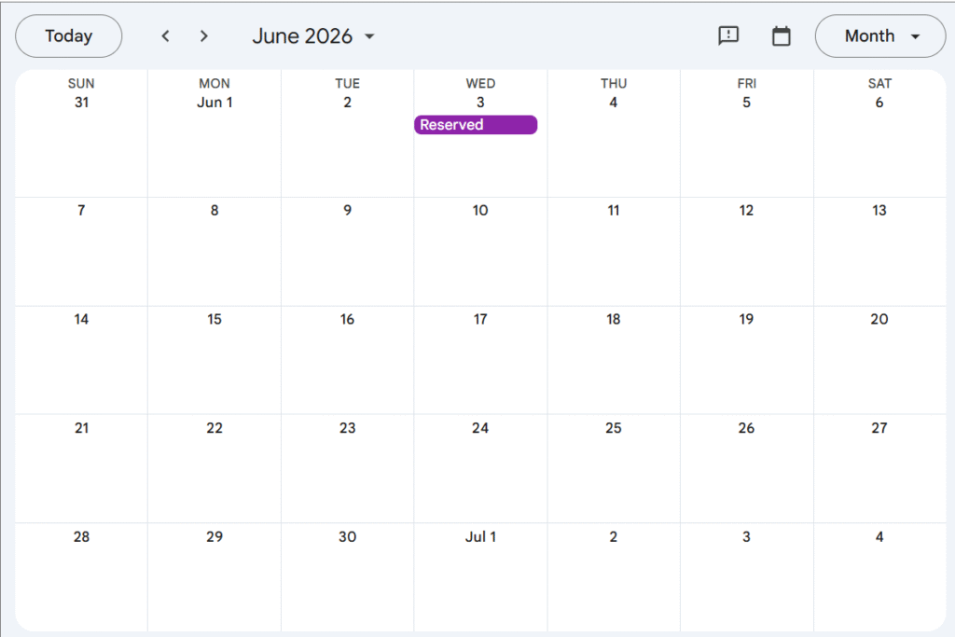Expand the June 2026 date picker
This screenshot has width=955, height=637.
tap(313, 36)
